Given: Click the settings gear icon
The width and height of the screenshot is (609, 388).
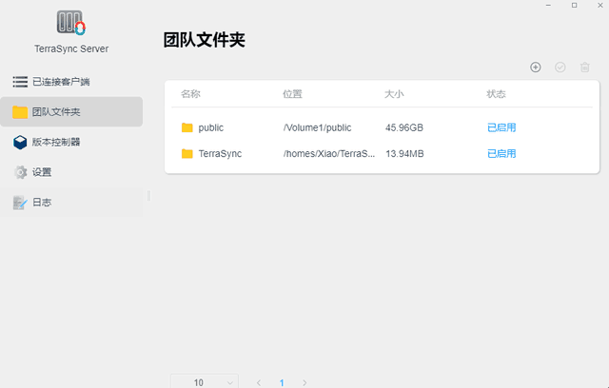Looking at the screenshot, I should (20, 172).
